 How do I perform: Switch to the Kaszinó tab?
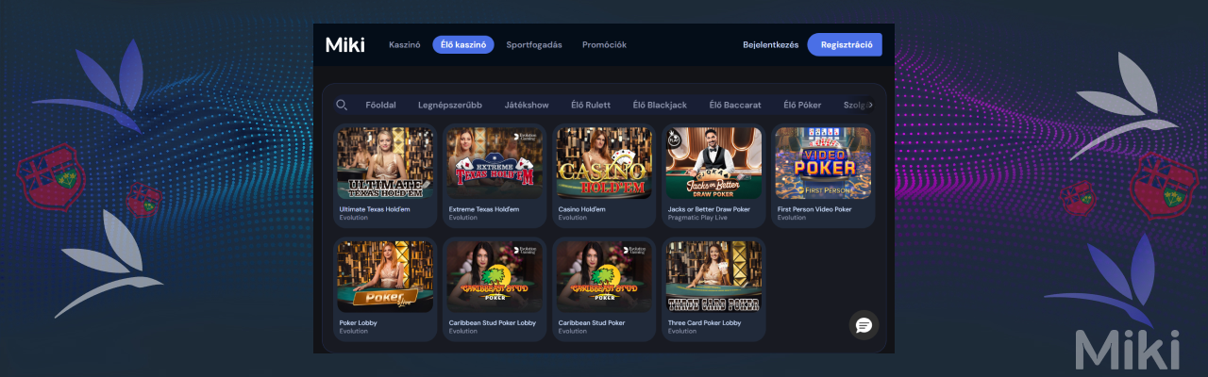coord(405,44)
